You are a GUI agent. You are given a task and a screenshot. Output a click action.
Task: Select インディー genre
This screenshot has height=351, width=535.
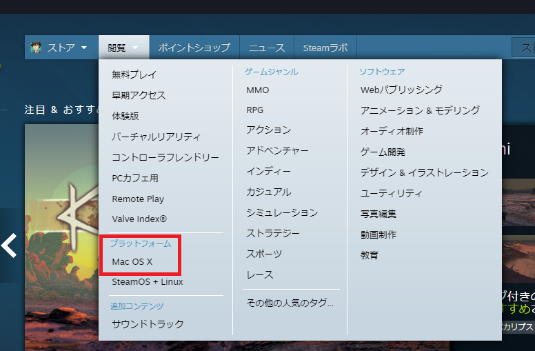[x=268, y=172]
